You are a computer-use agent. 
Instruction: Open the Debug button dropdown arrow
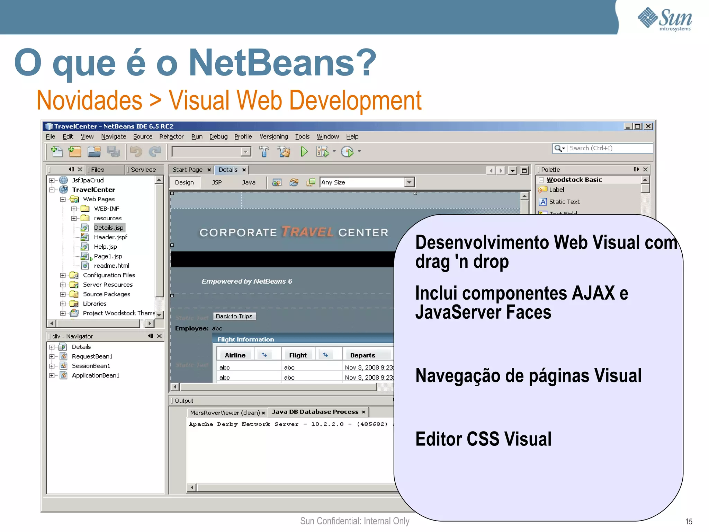(x=334, y=151)
